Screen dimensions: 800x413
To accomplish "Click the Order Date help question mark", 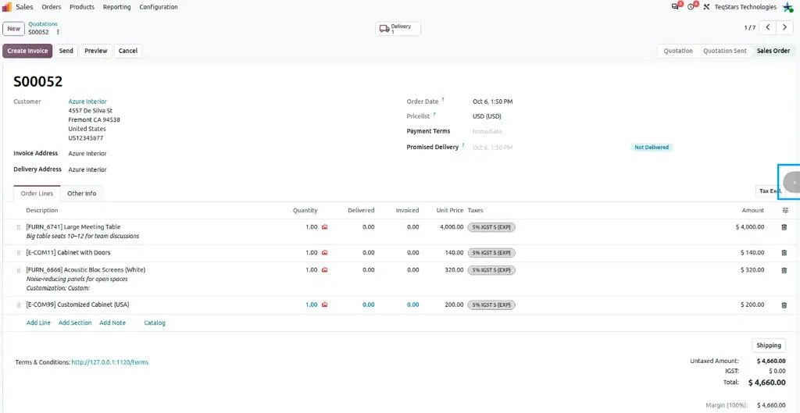I will click(443, 99).
